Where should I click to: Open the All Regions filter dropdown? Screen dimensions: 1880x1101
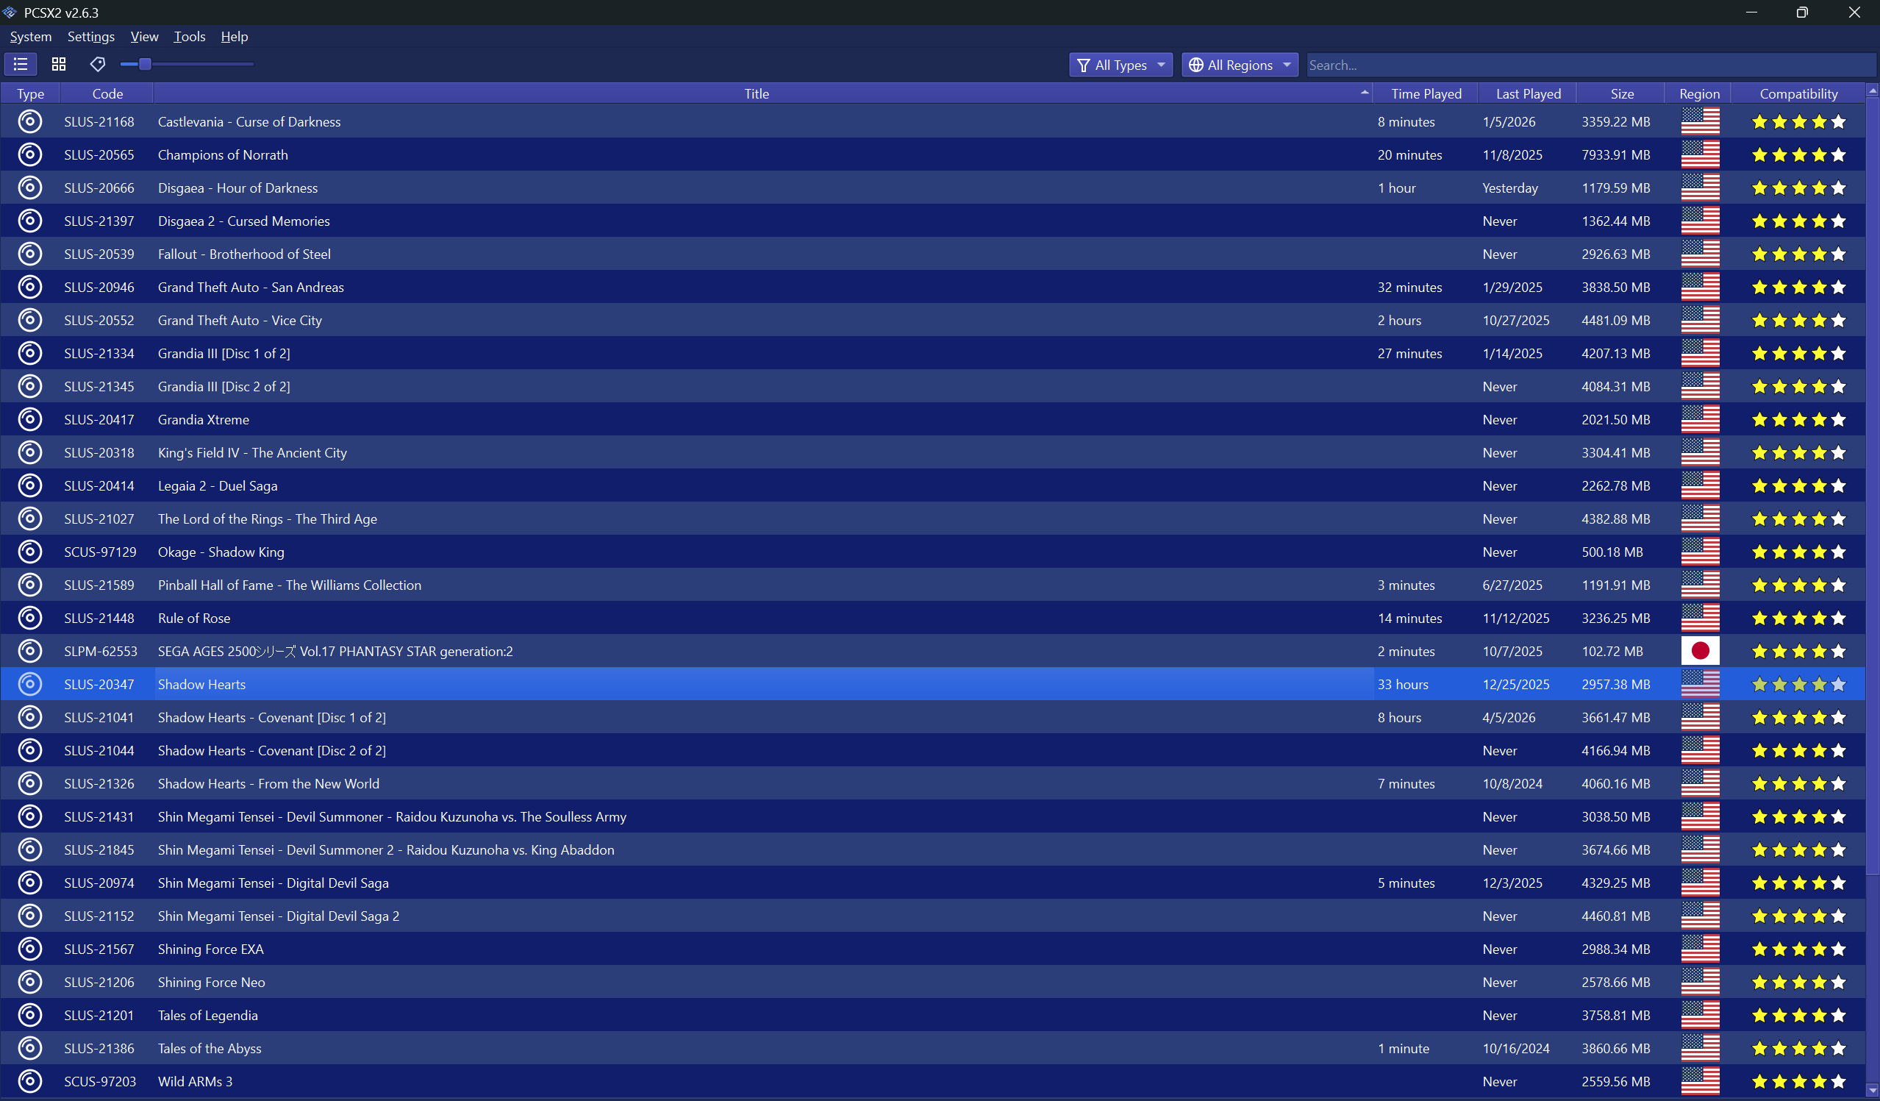coord(1239,65)
